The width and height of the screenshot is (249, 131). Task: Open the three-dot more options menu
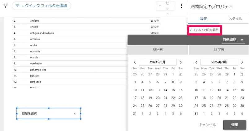[181, 6]
